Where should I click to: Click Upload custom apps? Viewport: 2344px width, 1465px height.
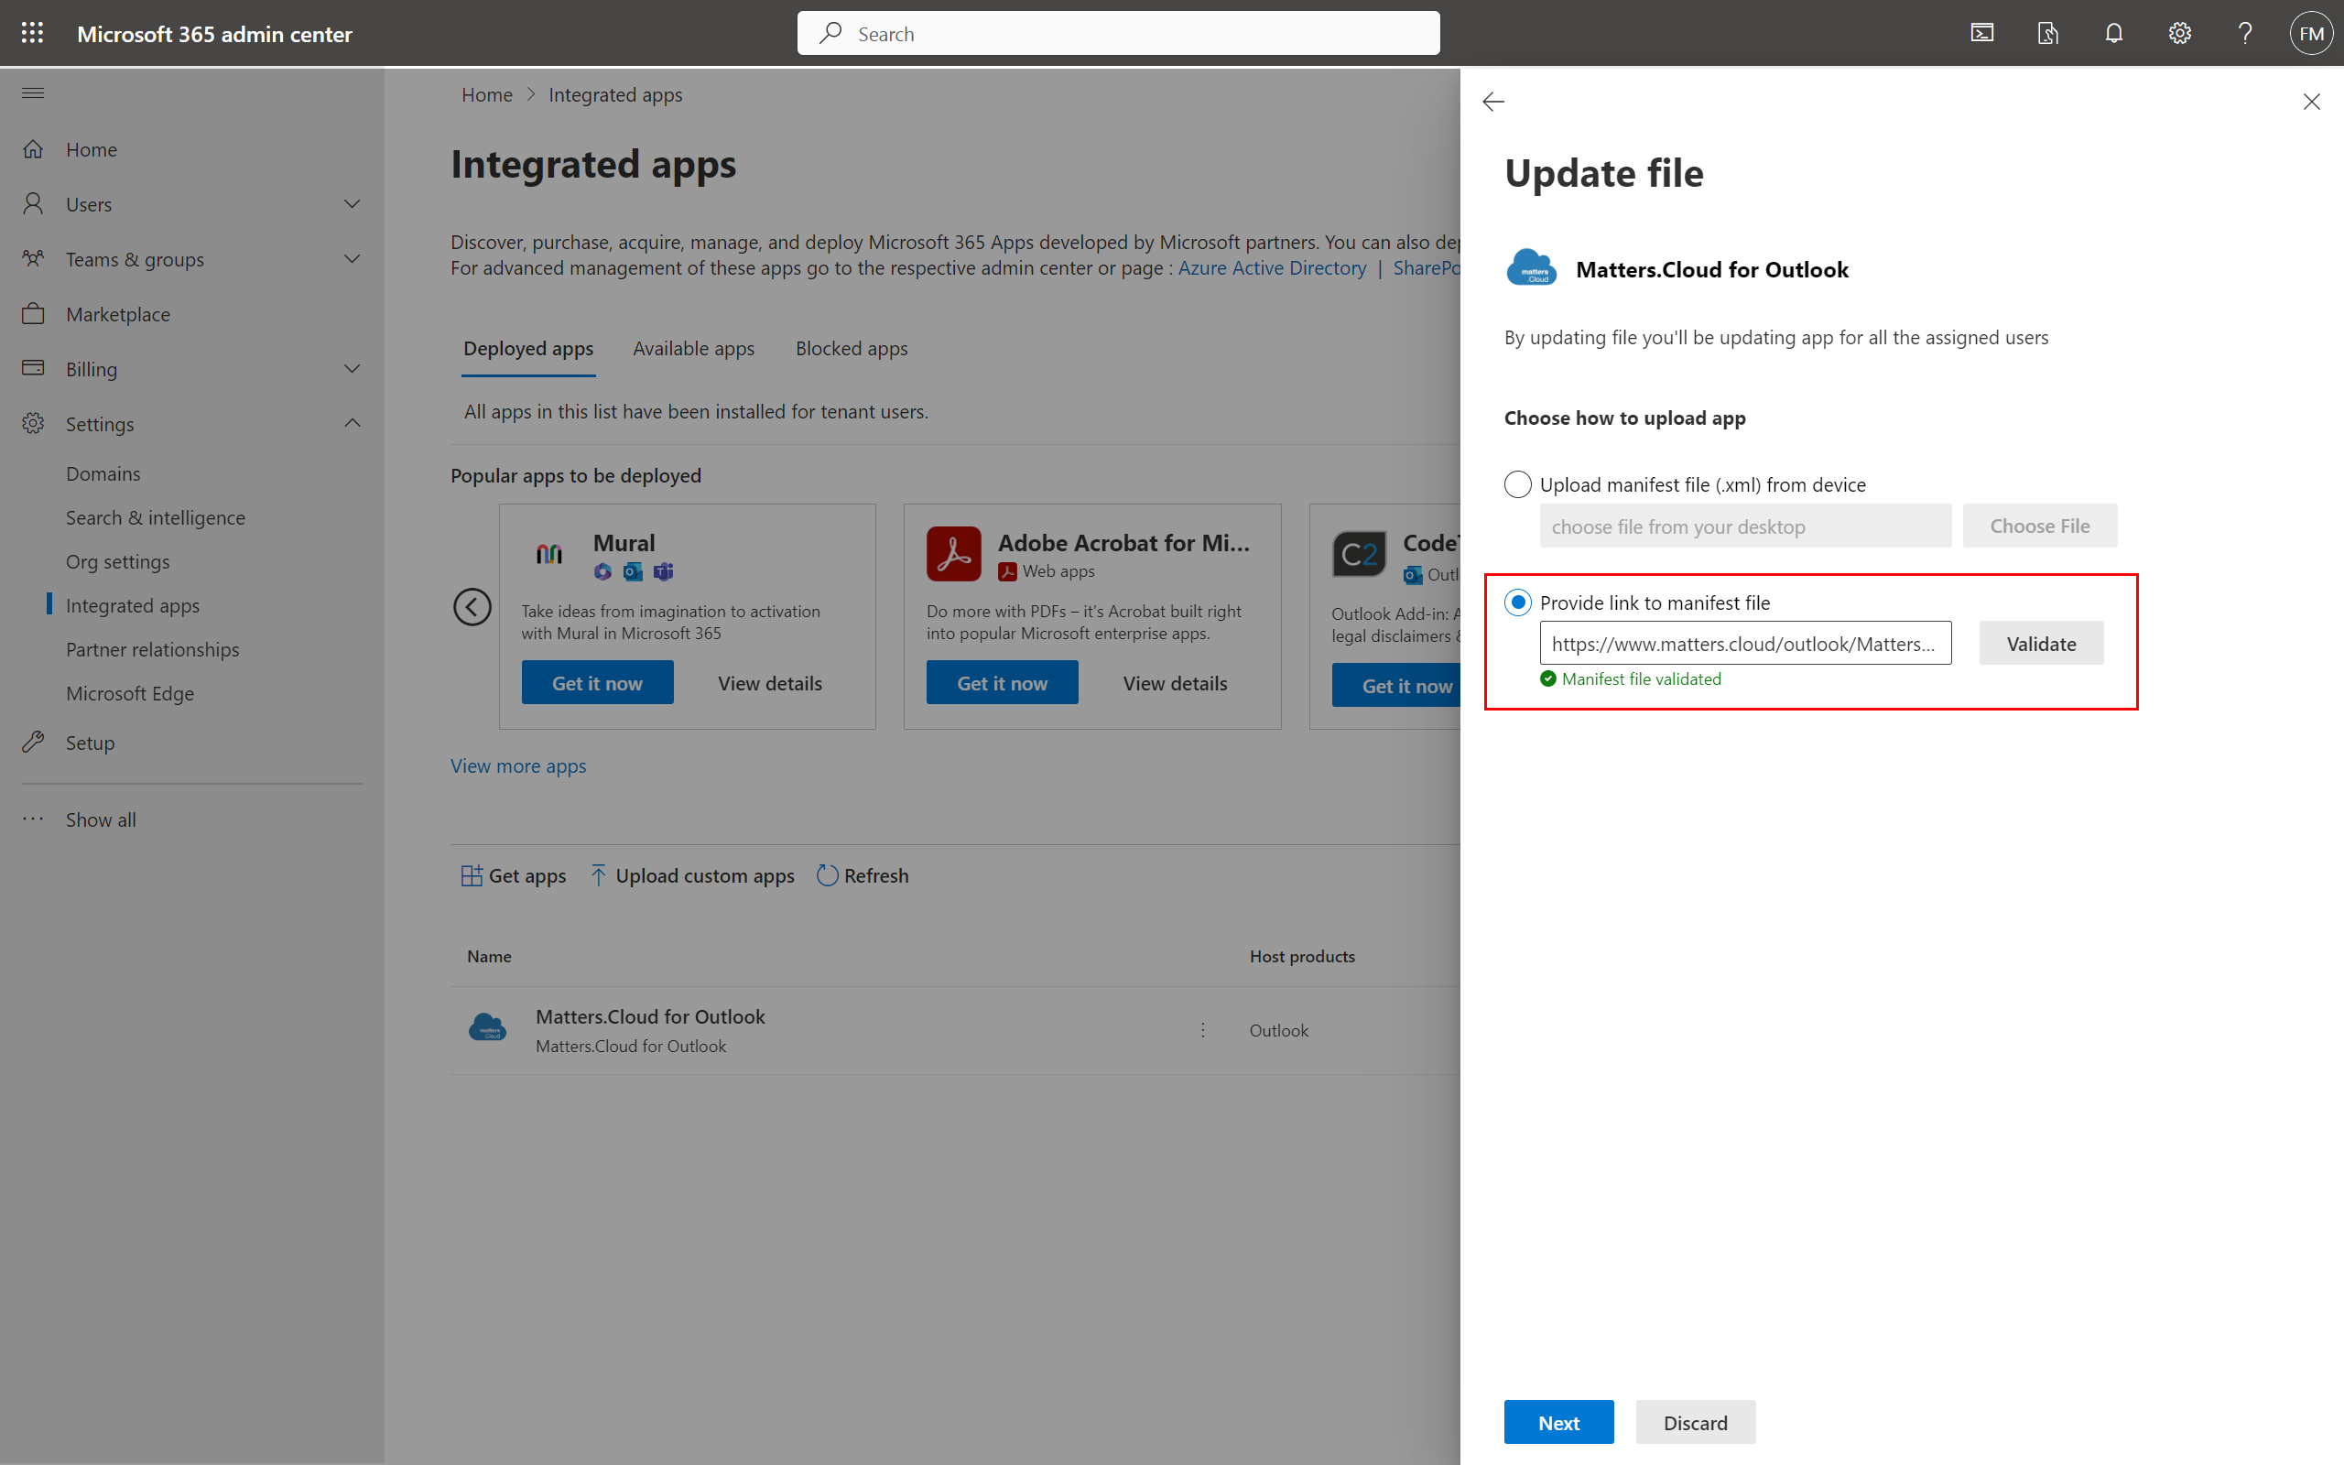692,875
